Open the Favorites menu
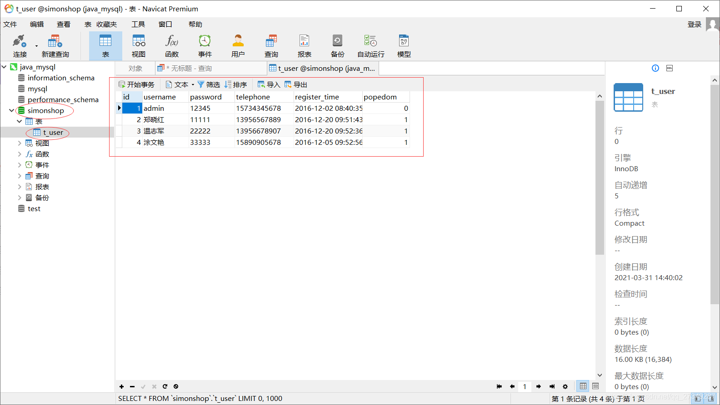The image size is (720, 405). point(106,25)
